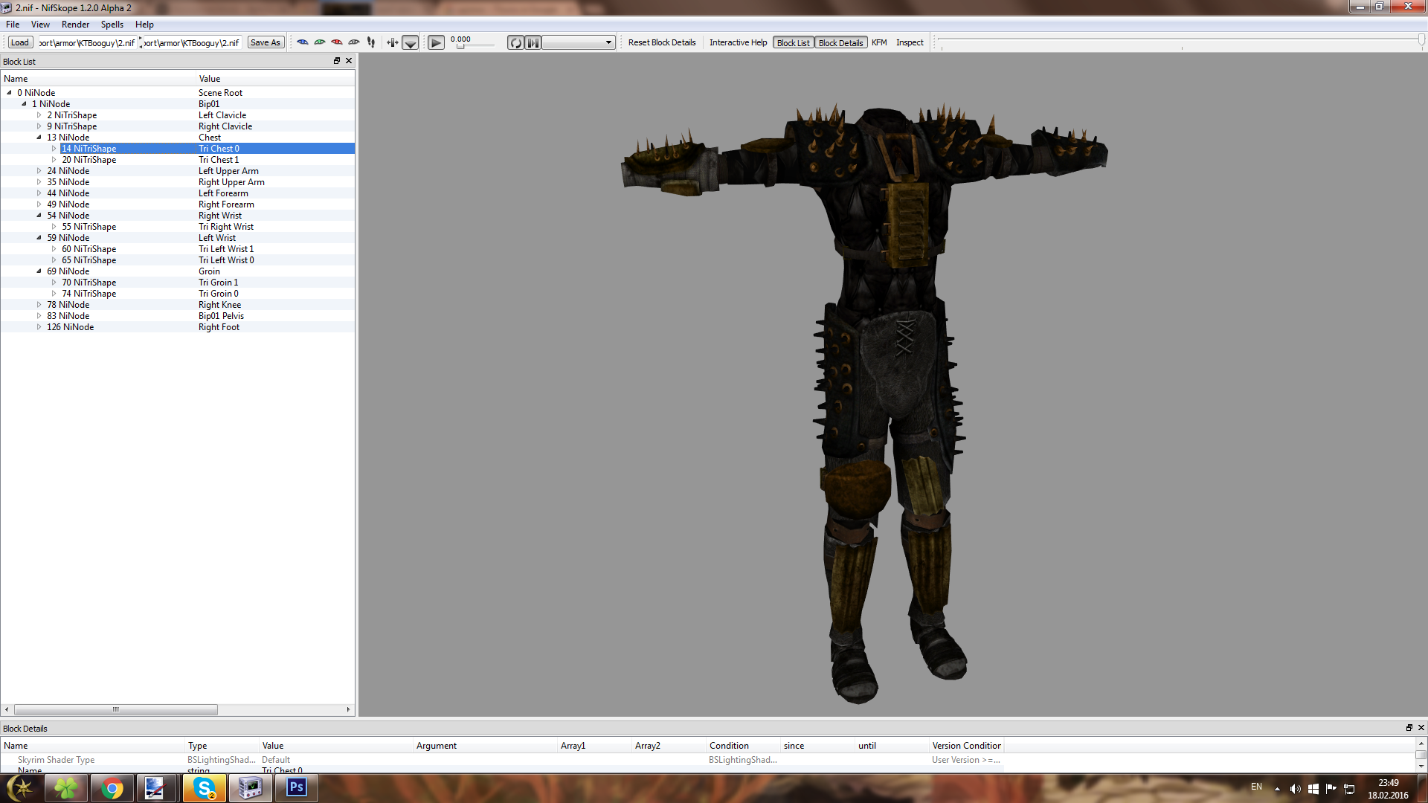Click the red eye view icon
Screen dimensions: 1428x803
pyautogui.click(x=337, y=42)
